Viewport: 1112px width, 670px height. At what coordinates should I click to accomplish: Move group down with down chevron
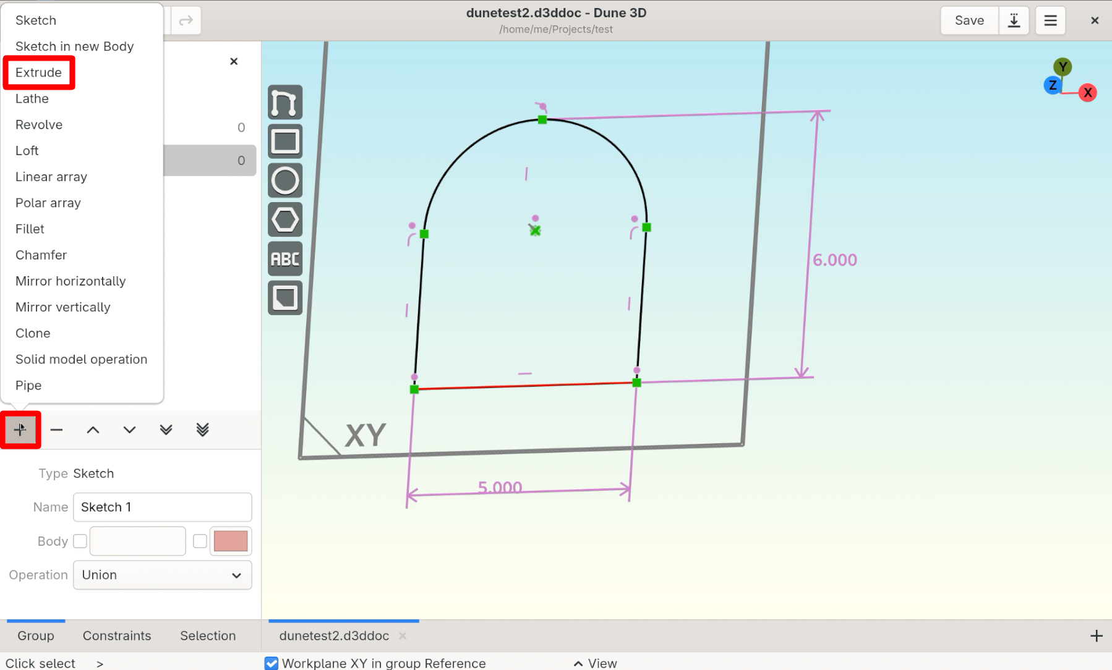129,430
